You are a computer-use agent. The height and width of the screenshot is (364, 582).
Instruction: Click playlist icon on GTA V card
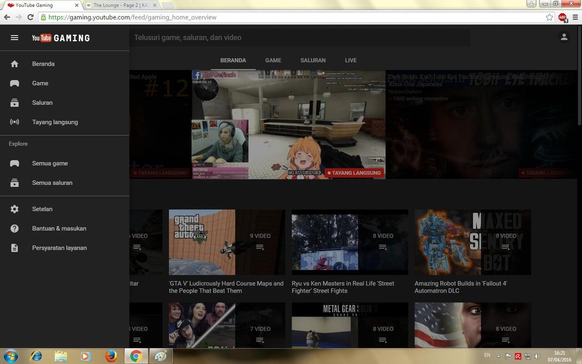coord(260,247)
